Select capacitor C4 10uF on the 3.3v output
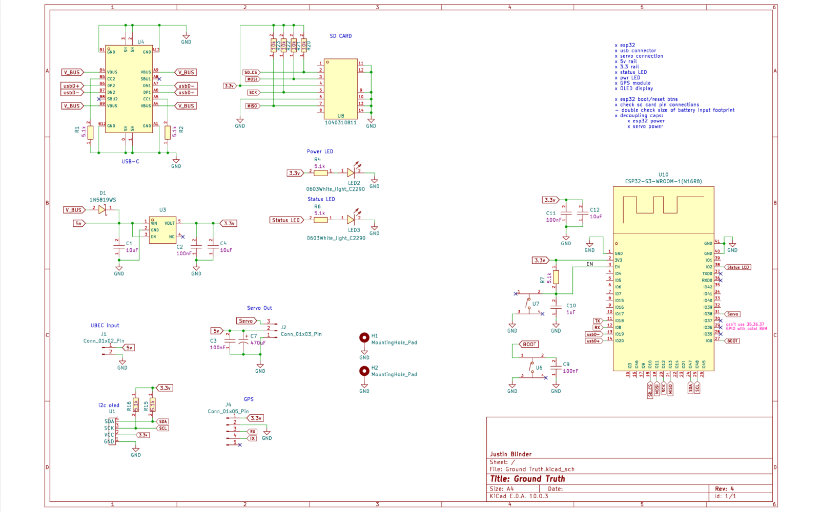The image size is (820, 512). [213, 247]
